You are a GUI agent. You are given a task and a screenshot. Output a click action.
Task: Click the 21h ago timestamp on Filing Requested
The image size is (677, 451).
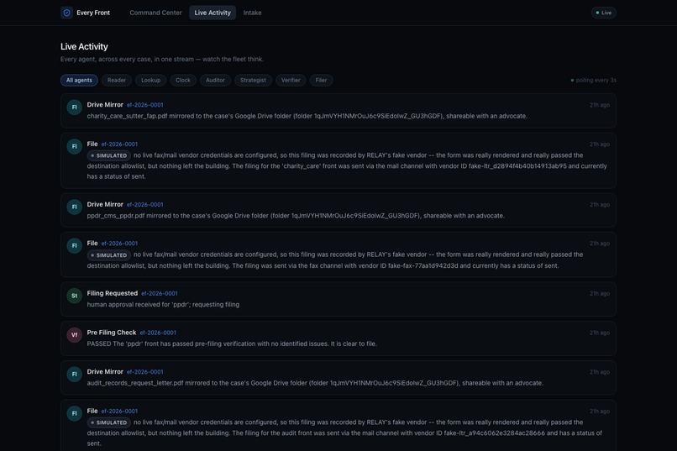coord(599,293)
